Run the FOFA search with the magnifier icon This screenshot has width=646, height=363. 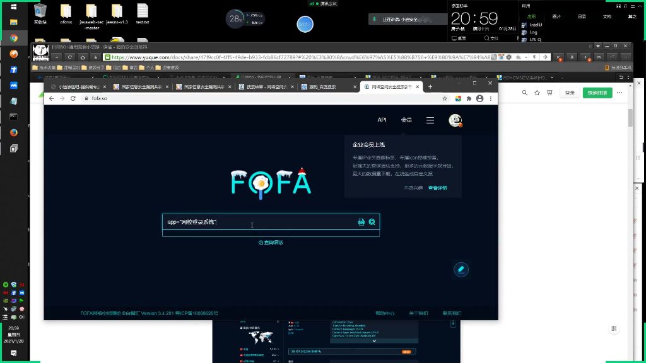[372, 222]
